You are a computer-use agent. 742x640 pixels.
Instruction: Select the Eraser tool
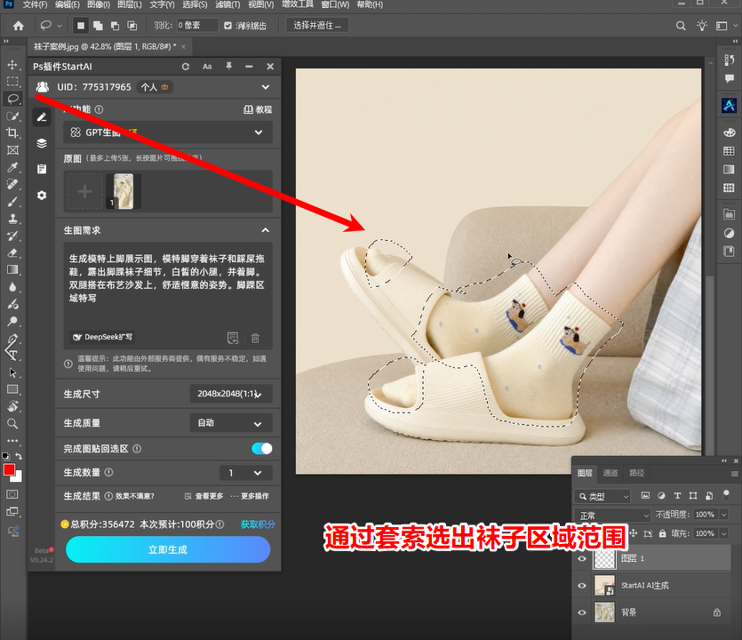[x=12, y=252]
